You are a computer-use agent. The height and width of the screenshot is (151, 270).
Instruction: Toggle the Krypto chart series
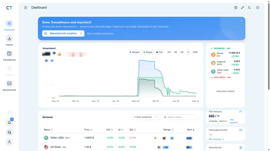[x=148, y=52]
